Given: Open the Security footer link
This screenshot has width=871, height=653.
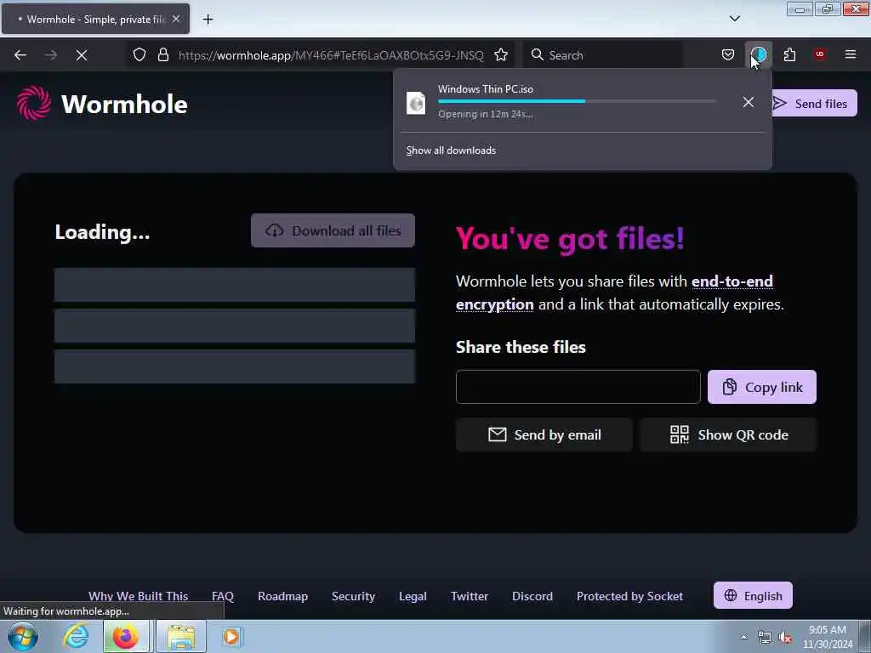Looking at the screenshot, I should (353, 596).
